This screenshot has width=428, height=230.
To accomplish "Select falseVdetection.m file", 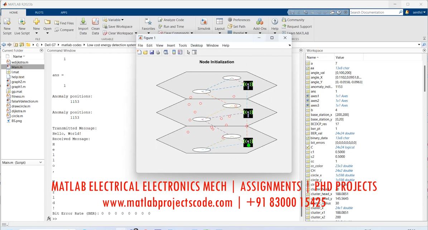I will click(25, 101).
